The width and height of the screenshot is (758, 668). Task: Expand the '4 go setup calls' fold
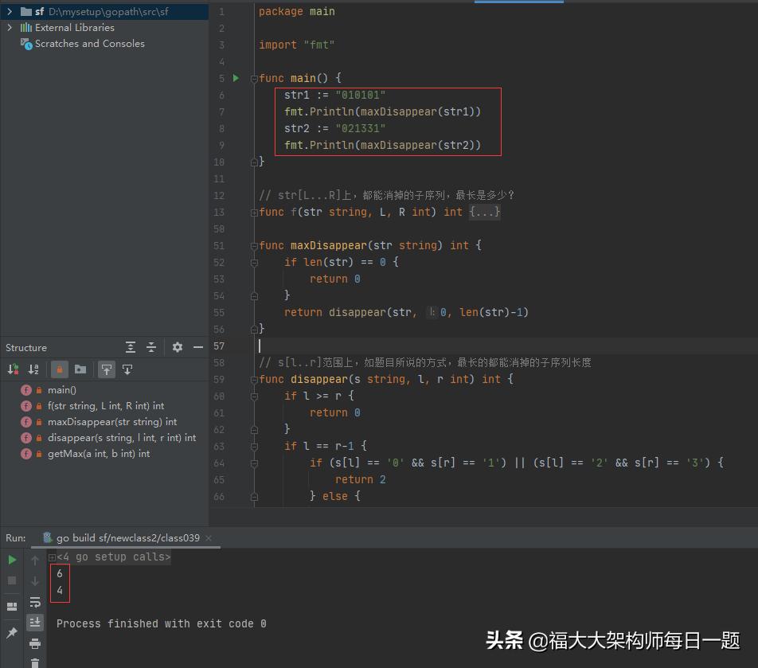click(x=53, y=557)
